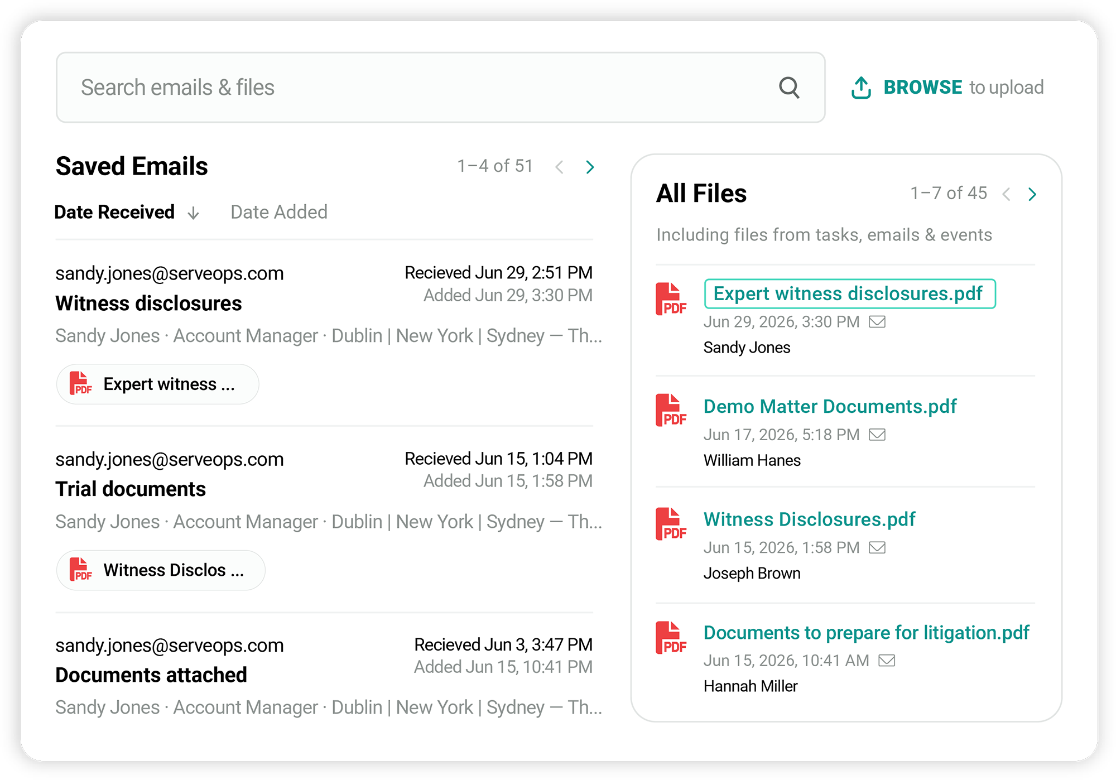Click Added Jun 15, 10:41 PM timestamp

click(x=503, y=667)
